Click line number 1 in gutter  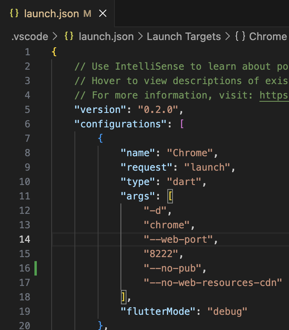pyautogui.click(x=28, y=52)
